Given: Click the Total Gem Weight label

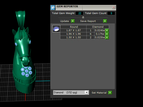Looking at the screenshot, I should 63,13.
